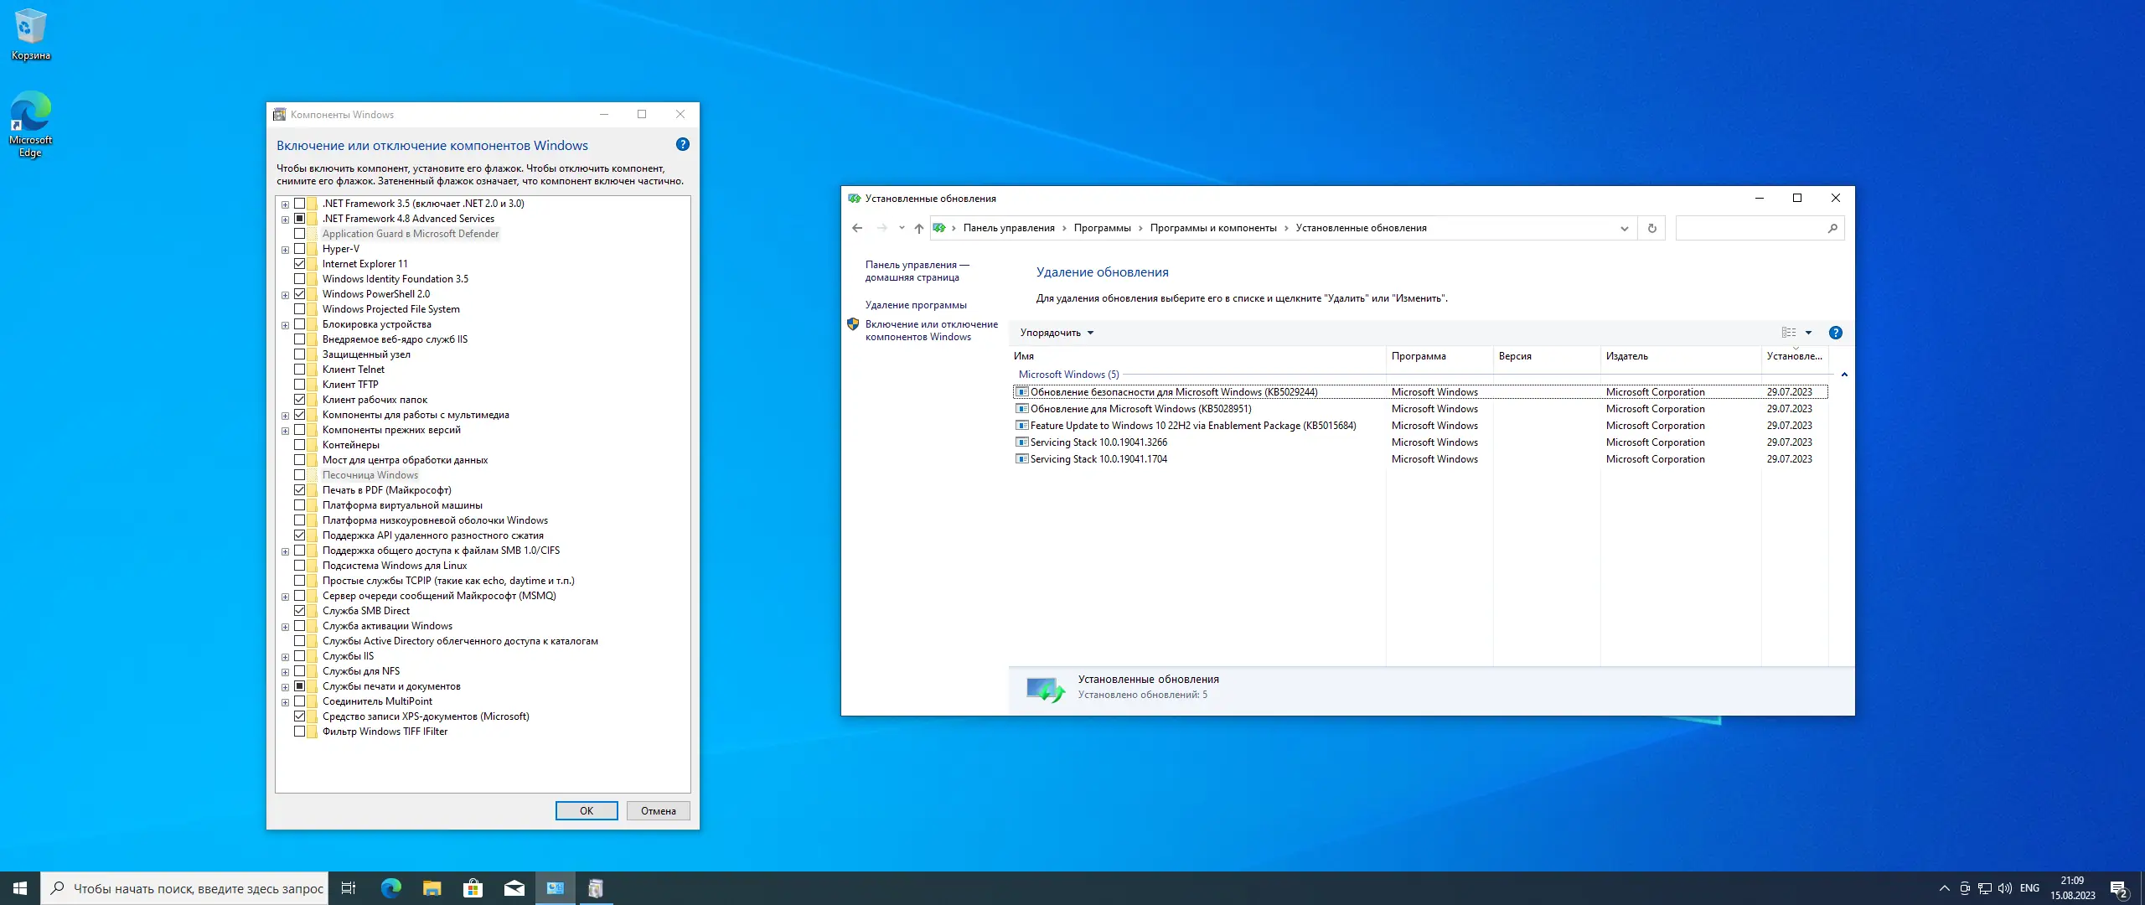The width and height of the screenshot is (2145, 905).
Task: Click the blue help icon in updates toolbar
Action: [1835, 333]
